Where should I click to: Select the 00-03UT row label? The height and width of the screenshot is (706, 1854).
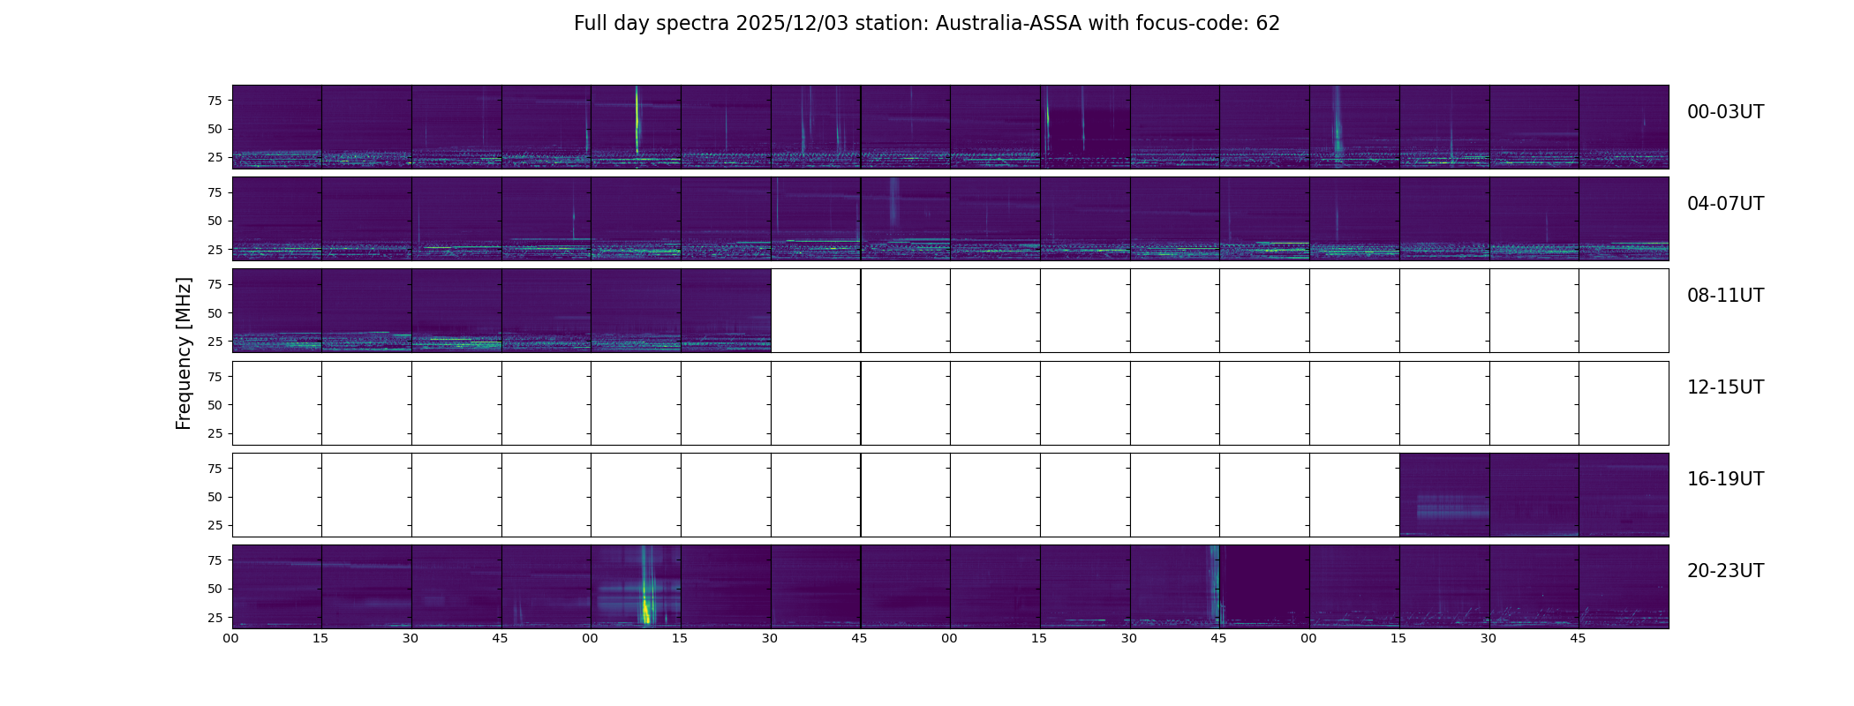point(1724,112)
